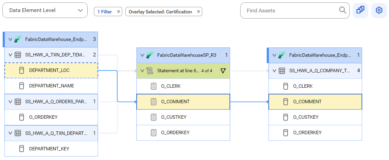Collapse the FabricDataWarehouseSP_R3 node
This screenshot has width=389, height=160.
point(142,55)
